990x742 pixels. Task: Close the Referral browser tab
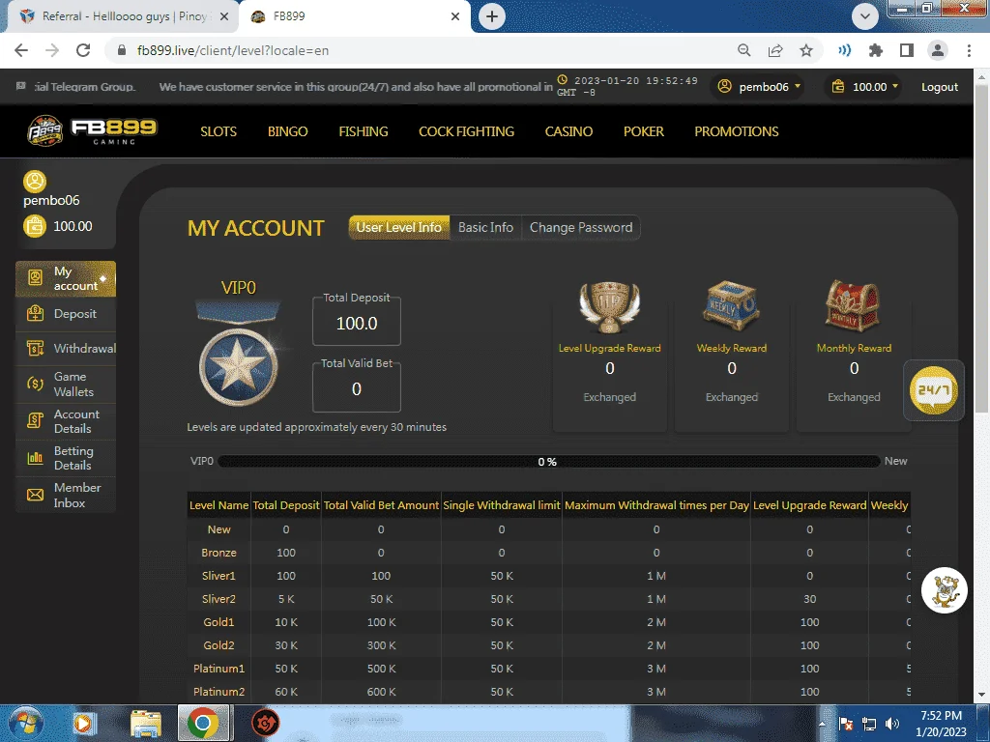(x=224, y=16)
